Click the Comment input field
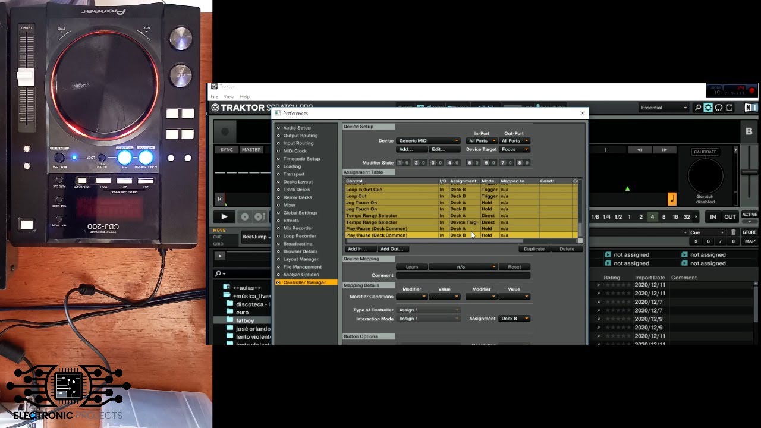Viewport: 761px width, 428px height. coord(463,275)
